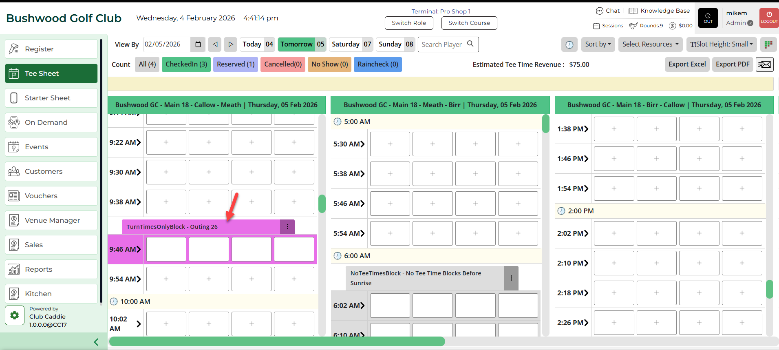This screenshot has width=779, height=350.
Task: Click the OUT clock-out button
Action: coord(708,18)
